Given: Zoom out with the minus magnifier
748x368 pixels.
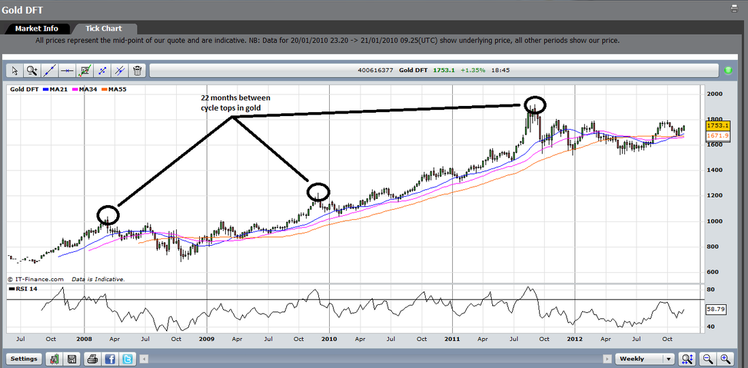Looking at the screenshot, I should [x=708, y=359].
